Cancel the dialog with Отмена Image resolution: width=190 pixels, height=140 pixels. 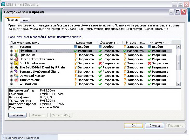(154, 126)
